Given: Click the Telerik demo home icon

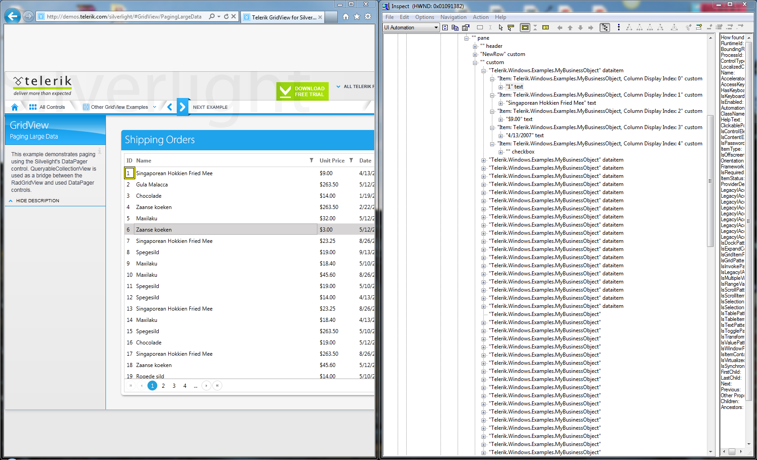Looking at the screenshot, I should coord(14,107).
